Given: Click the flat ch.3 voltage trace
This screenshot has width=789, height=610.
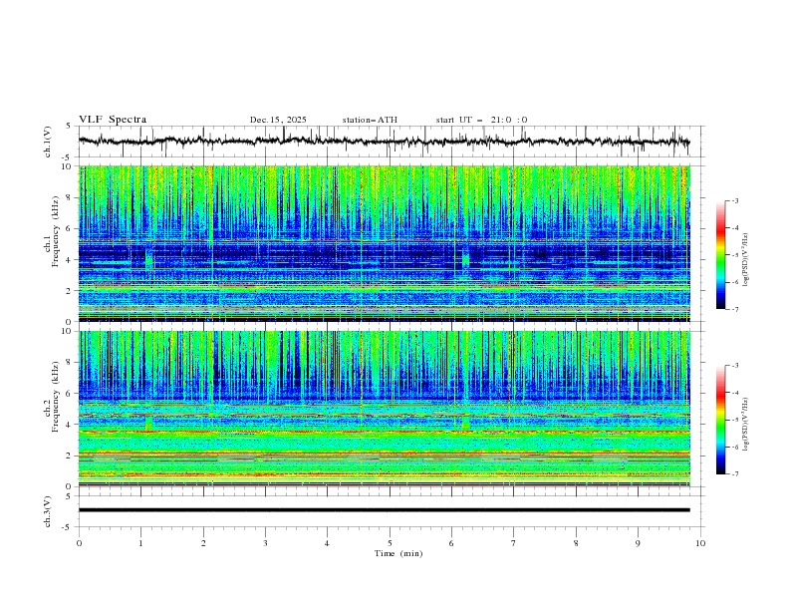Looking at the screenshot, I should [x=384, y=510].
